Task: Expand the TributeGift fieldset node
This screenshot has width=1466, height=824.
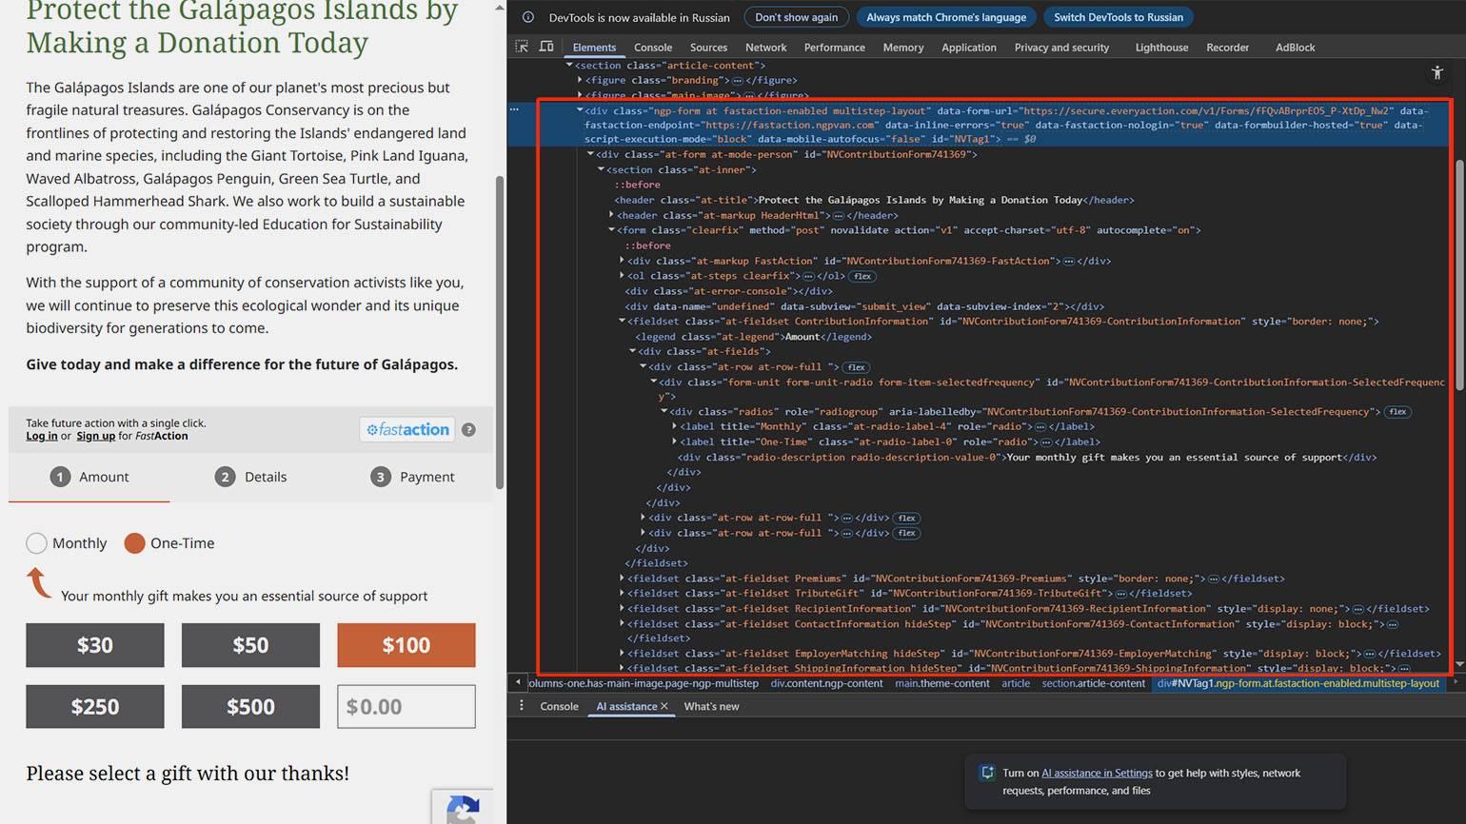Action: (x=622, y=594)
